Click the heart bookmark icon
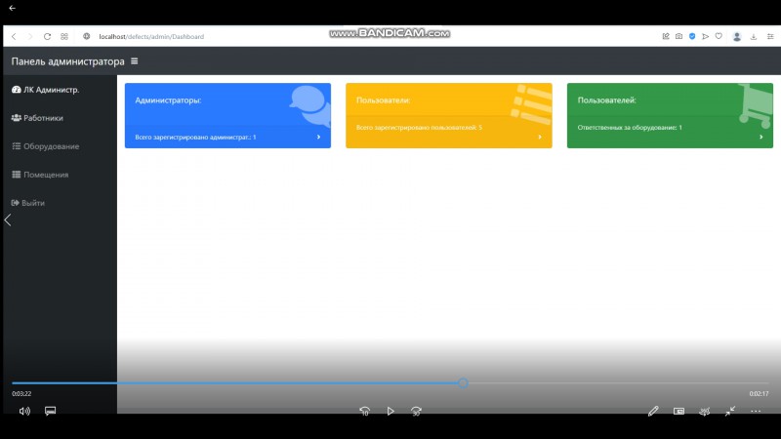Viewport: 781px width, 439px height. (719, 36)
